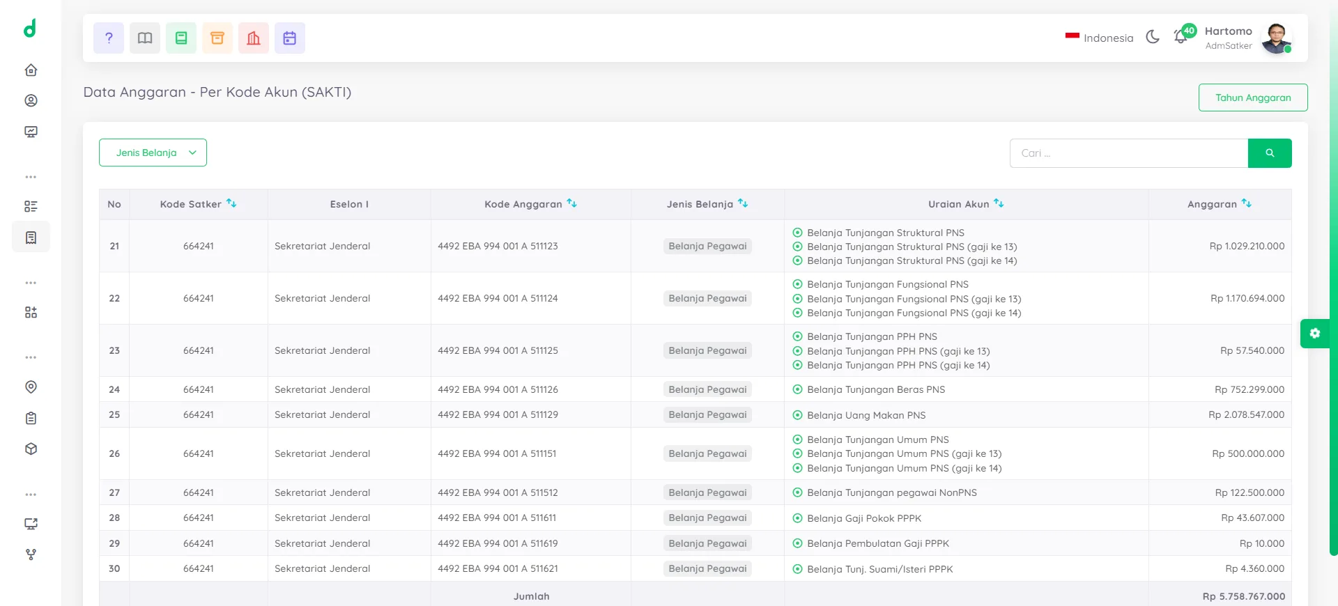Select code 4492 EBA 994 001 A 511129
The width and height of the screenshot is (1338, 606).
498,414
